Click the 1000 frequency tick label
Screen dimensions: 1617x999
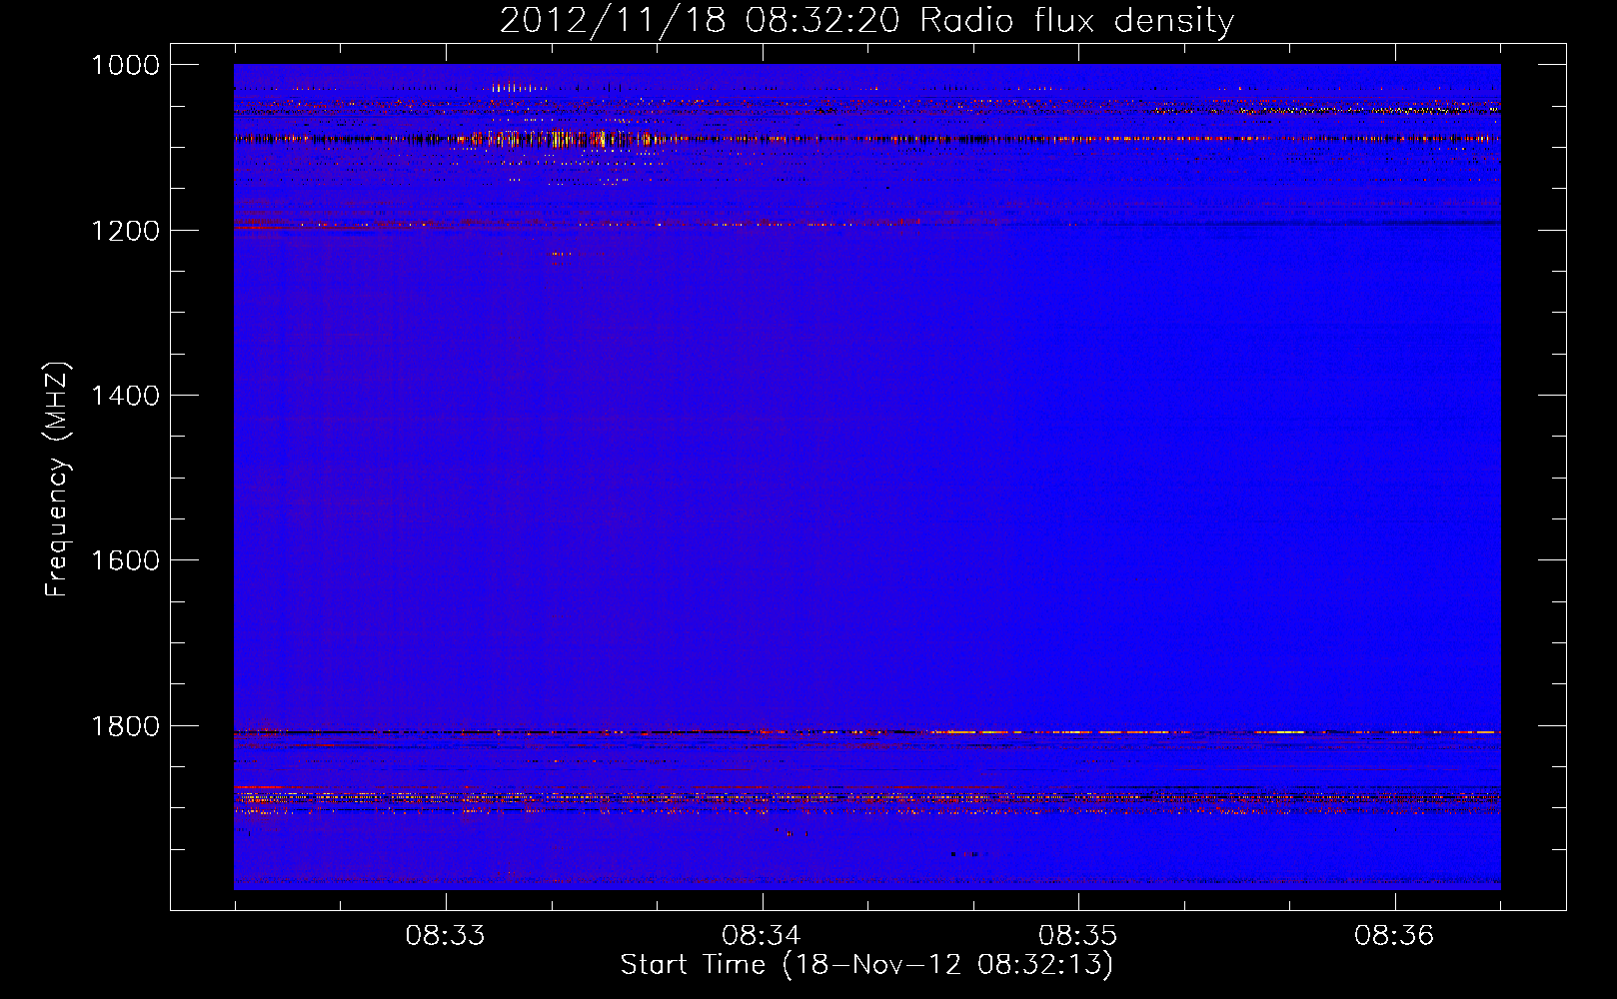click(x=125, y=65)
